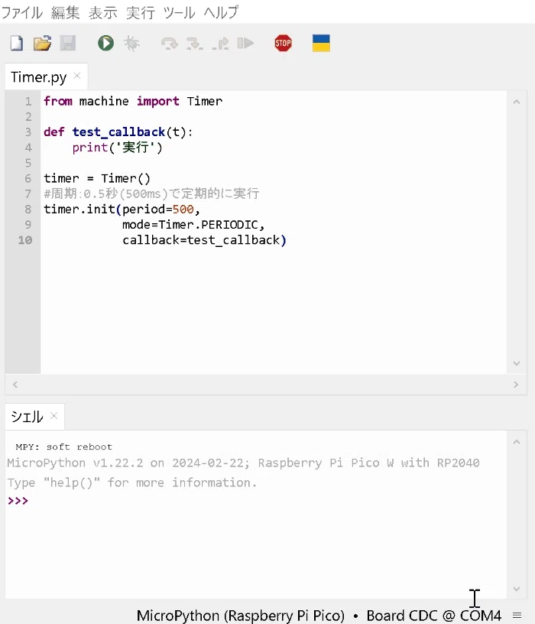Screen dimensions: 535x624
Task: Open a file using the folder icon
Action: [42, 43]
